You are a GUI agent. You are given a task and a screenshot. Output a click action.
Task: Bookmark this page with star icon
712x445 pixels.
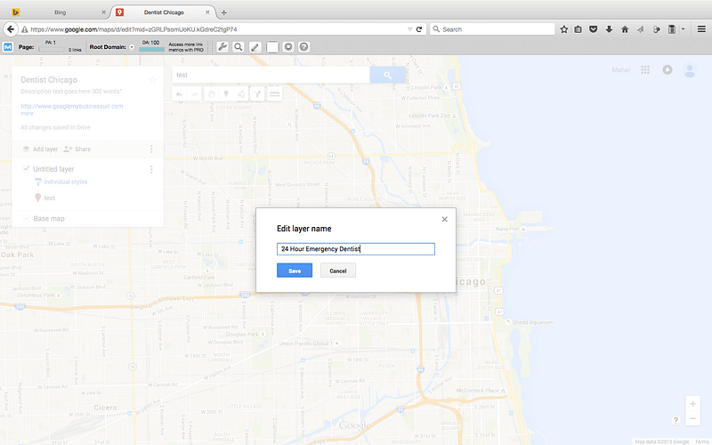pos(564,29)
